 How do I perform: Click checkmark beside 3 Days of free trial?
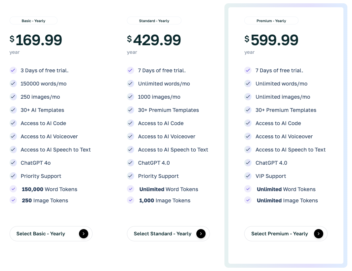pos(13,70)
